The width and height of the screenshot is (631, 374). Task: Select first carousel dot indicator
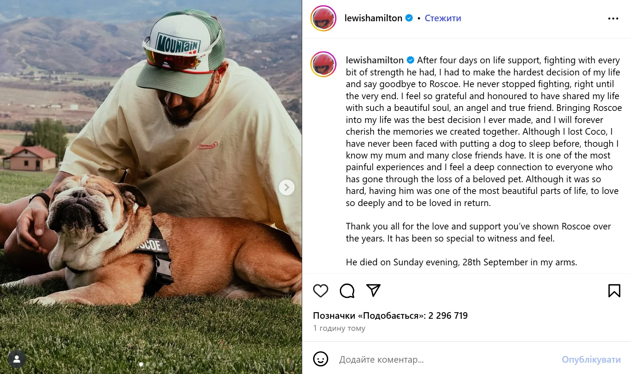point(141,364)
